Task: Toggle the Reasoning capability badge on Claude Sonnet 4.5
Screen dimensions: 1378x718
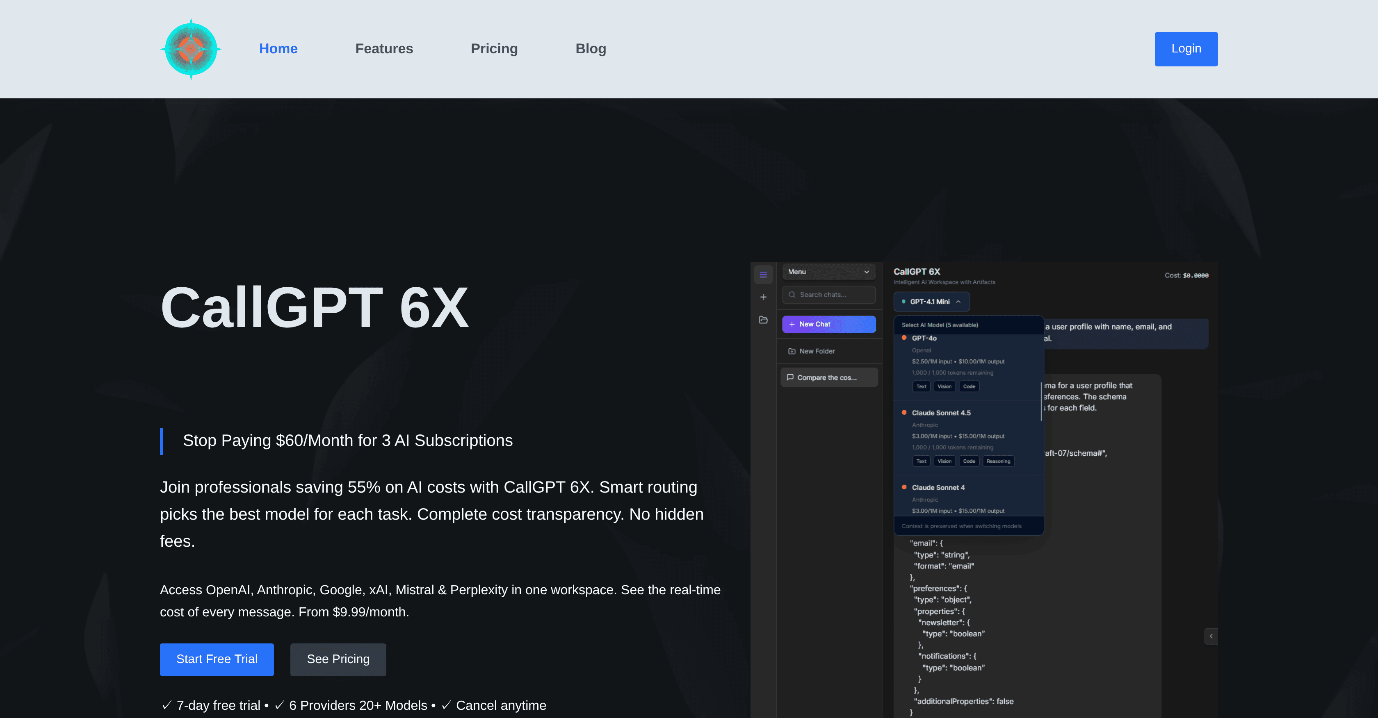Action: point(998,461)
